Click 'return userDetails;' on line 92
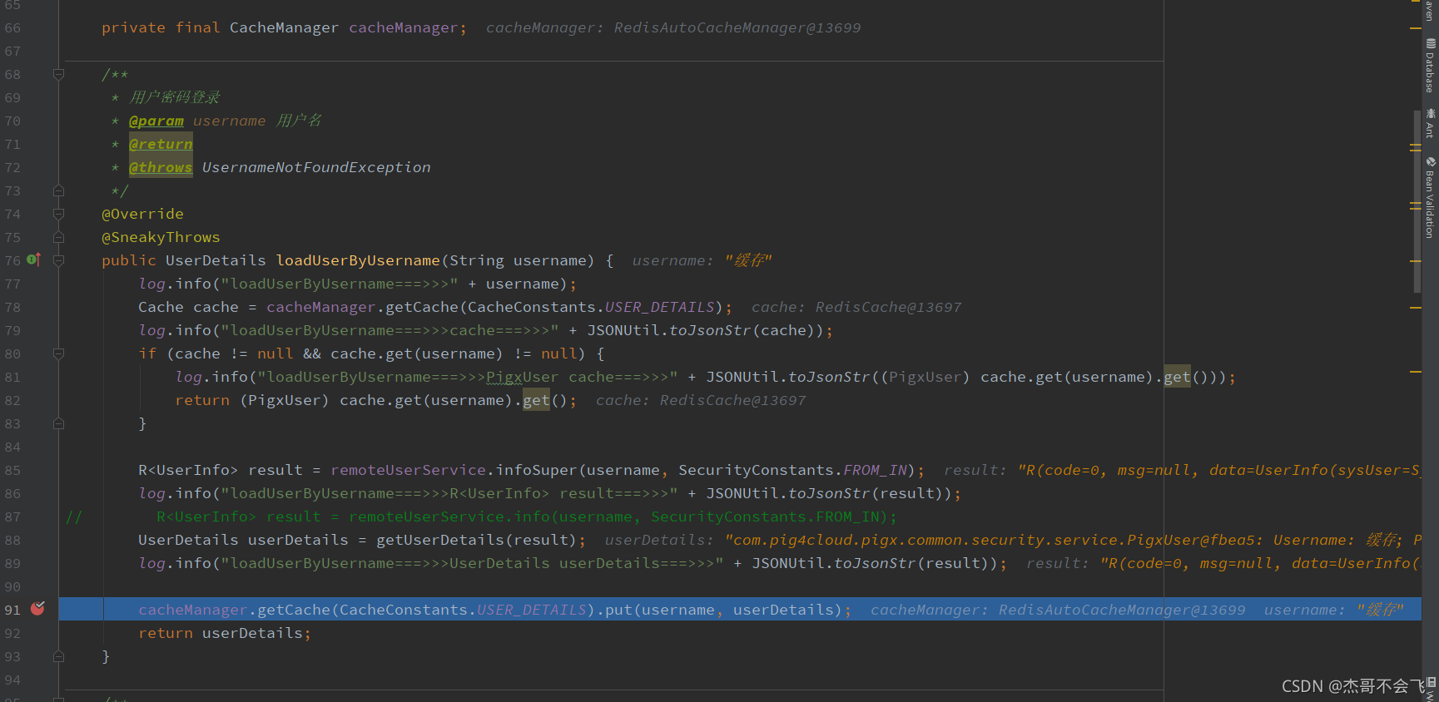This screenshot has height=702, width=1439. click(x=225, y=633)
